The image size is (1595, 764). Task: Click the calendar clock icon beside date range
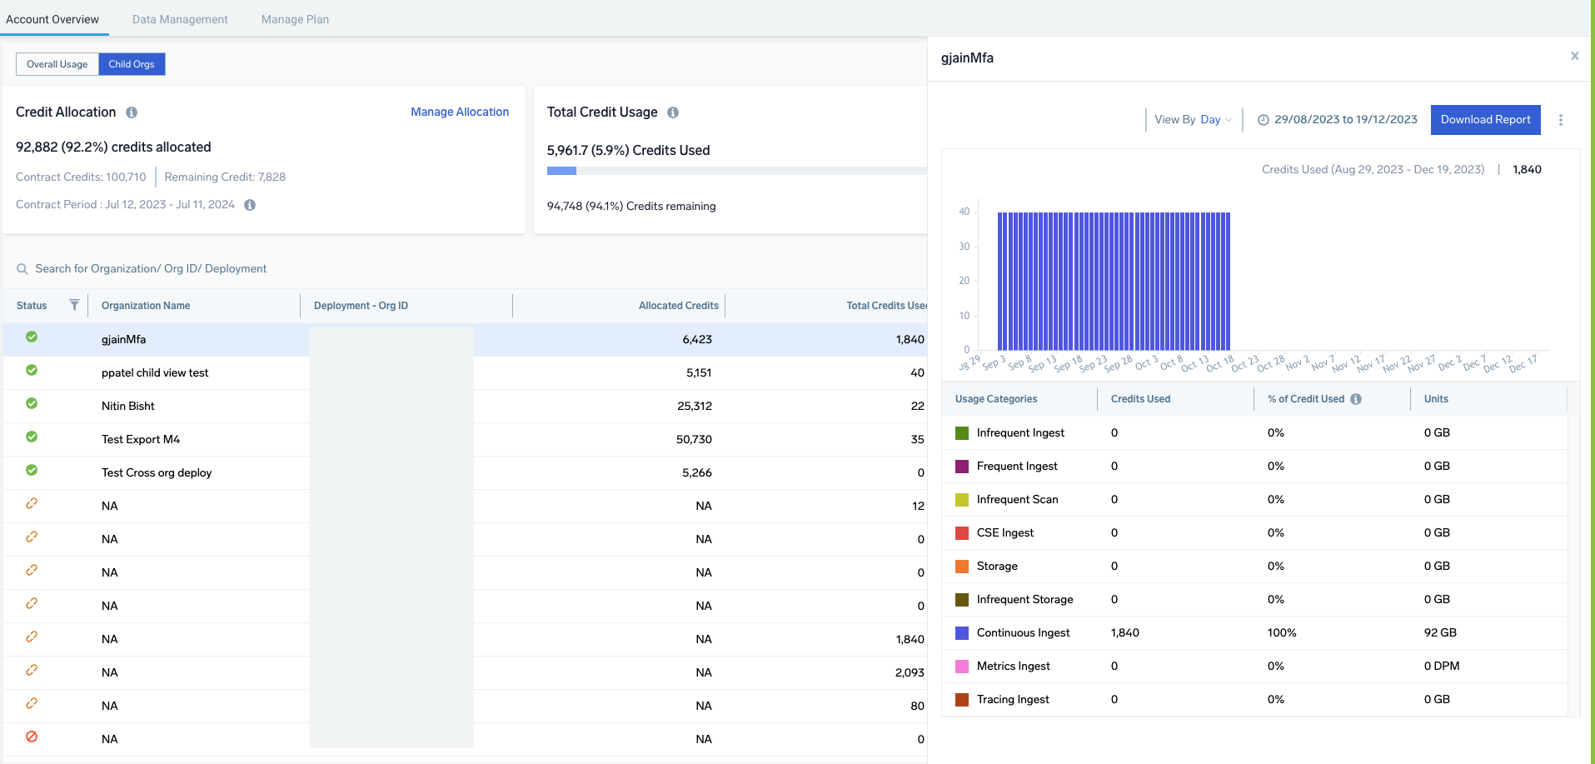(1263, 120)
